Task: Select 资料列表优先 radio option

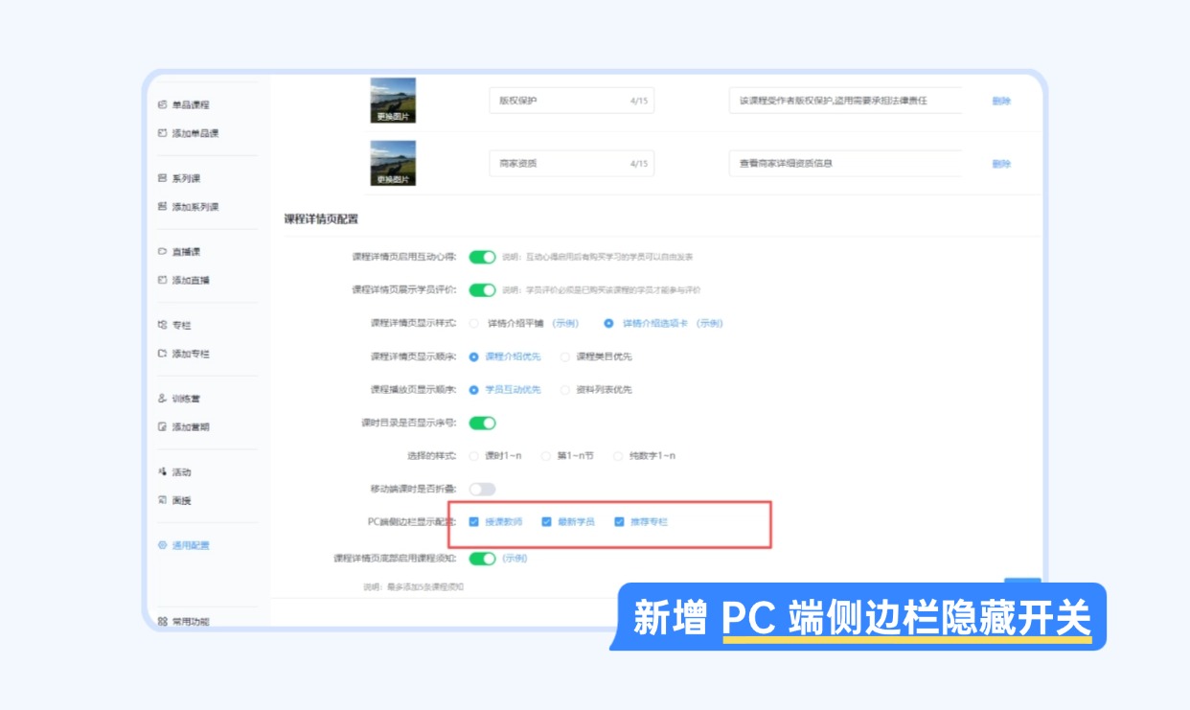Action: pos(564,390)
